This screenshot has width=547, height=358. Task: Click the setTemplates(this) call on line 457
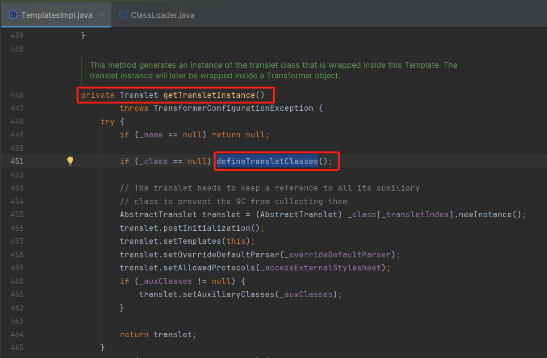tap(203, 241)
